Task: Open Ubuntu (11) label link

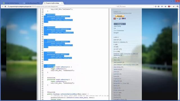Action: (117, 97)
